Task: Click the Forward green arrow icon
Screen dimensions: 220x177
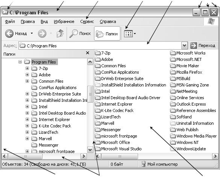Action: click(42, 33)
